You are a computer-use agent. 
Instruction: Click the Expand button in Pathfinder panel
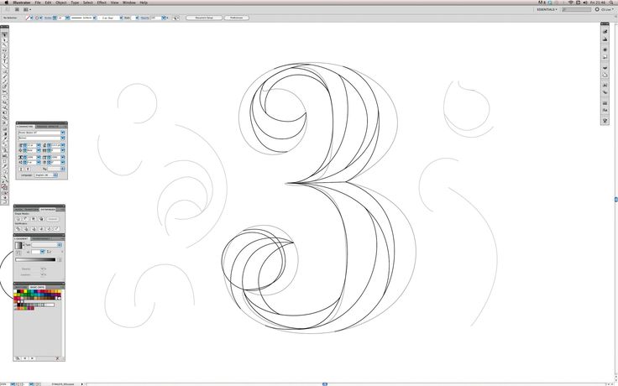click(52, 219)
